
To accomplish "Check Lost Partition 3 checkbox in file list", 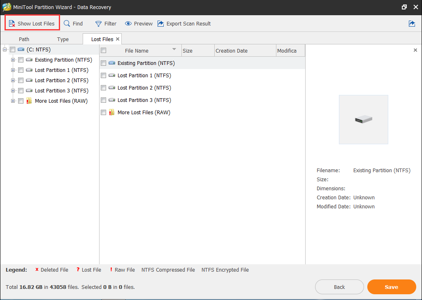I will (x=103, y=100).
